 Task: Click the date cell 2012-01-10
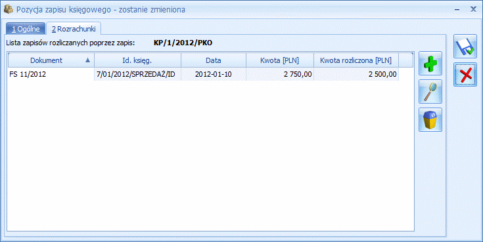coord(214,74)
